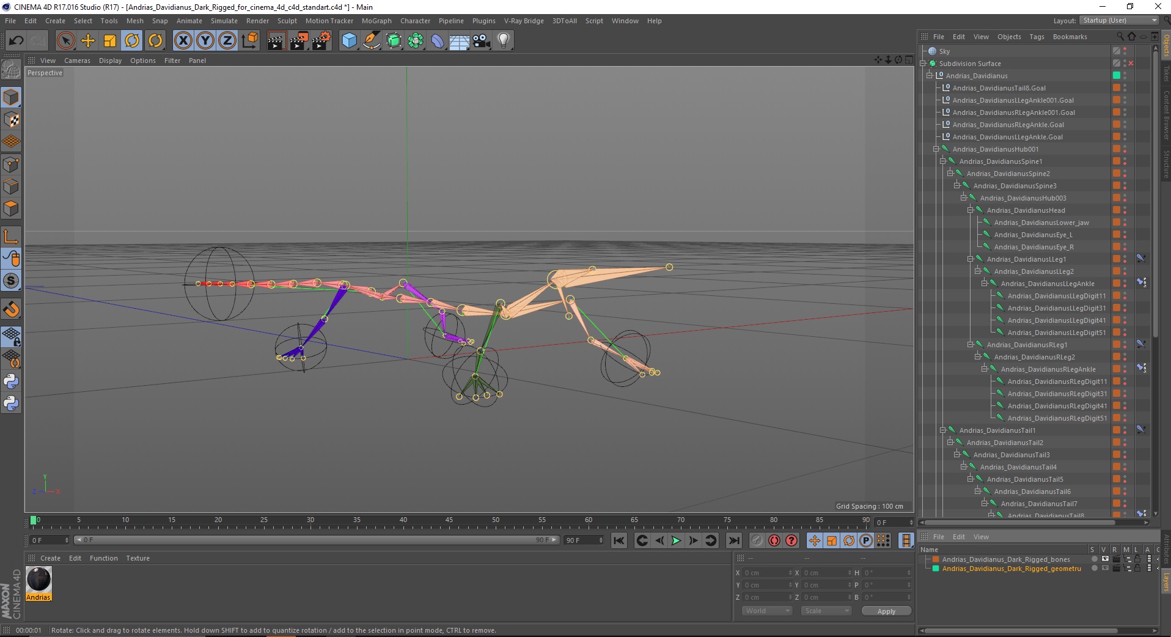Enable Axis mode

(11, 237)
